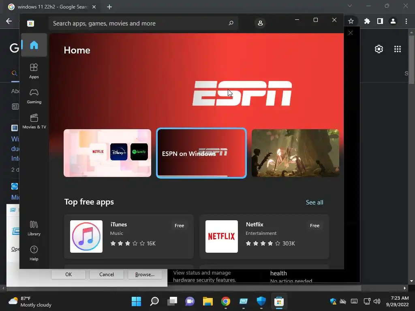Click OK in the background dialog
This screenshot has height=311, width=415.
(x=68, y=275)
